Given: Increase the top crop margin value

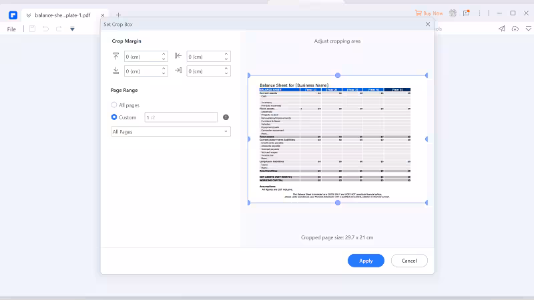Looking at the screenshot, I should [x=164, y=54].
